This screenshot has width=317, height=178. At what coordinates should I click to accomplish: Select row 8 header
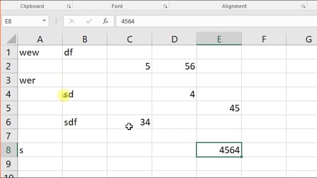(x=9, y=150)
